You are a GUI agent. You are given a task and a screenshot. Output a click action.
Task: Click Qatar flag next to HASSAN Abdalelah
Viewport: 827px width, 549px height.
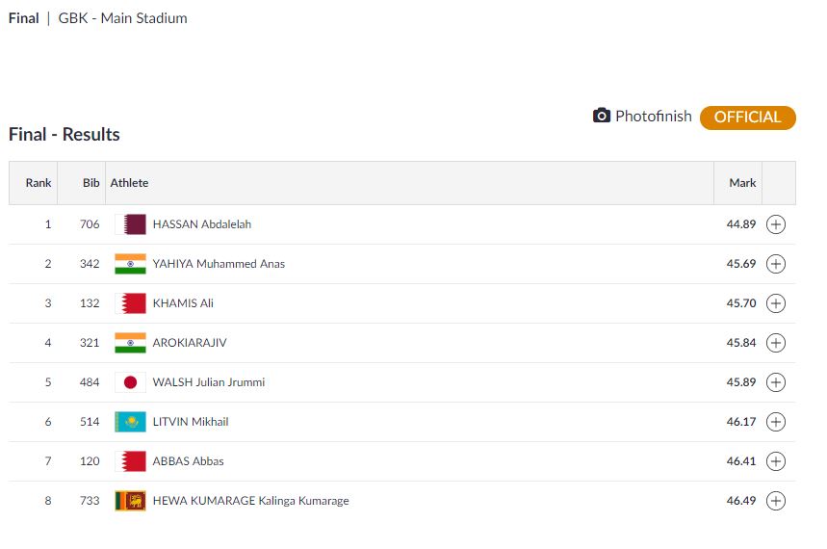[x=130, y=224]
